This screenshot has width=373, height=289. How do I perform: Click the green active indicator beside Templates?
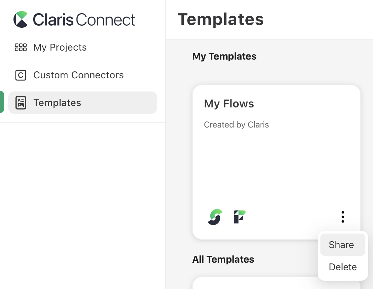click(x=1, y=102)
